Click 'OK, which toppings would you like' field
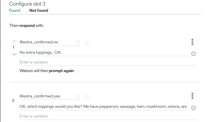The width and height of the screenshot is (209, 122). pyautogui.click(x=105, y=107)
